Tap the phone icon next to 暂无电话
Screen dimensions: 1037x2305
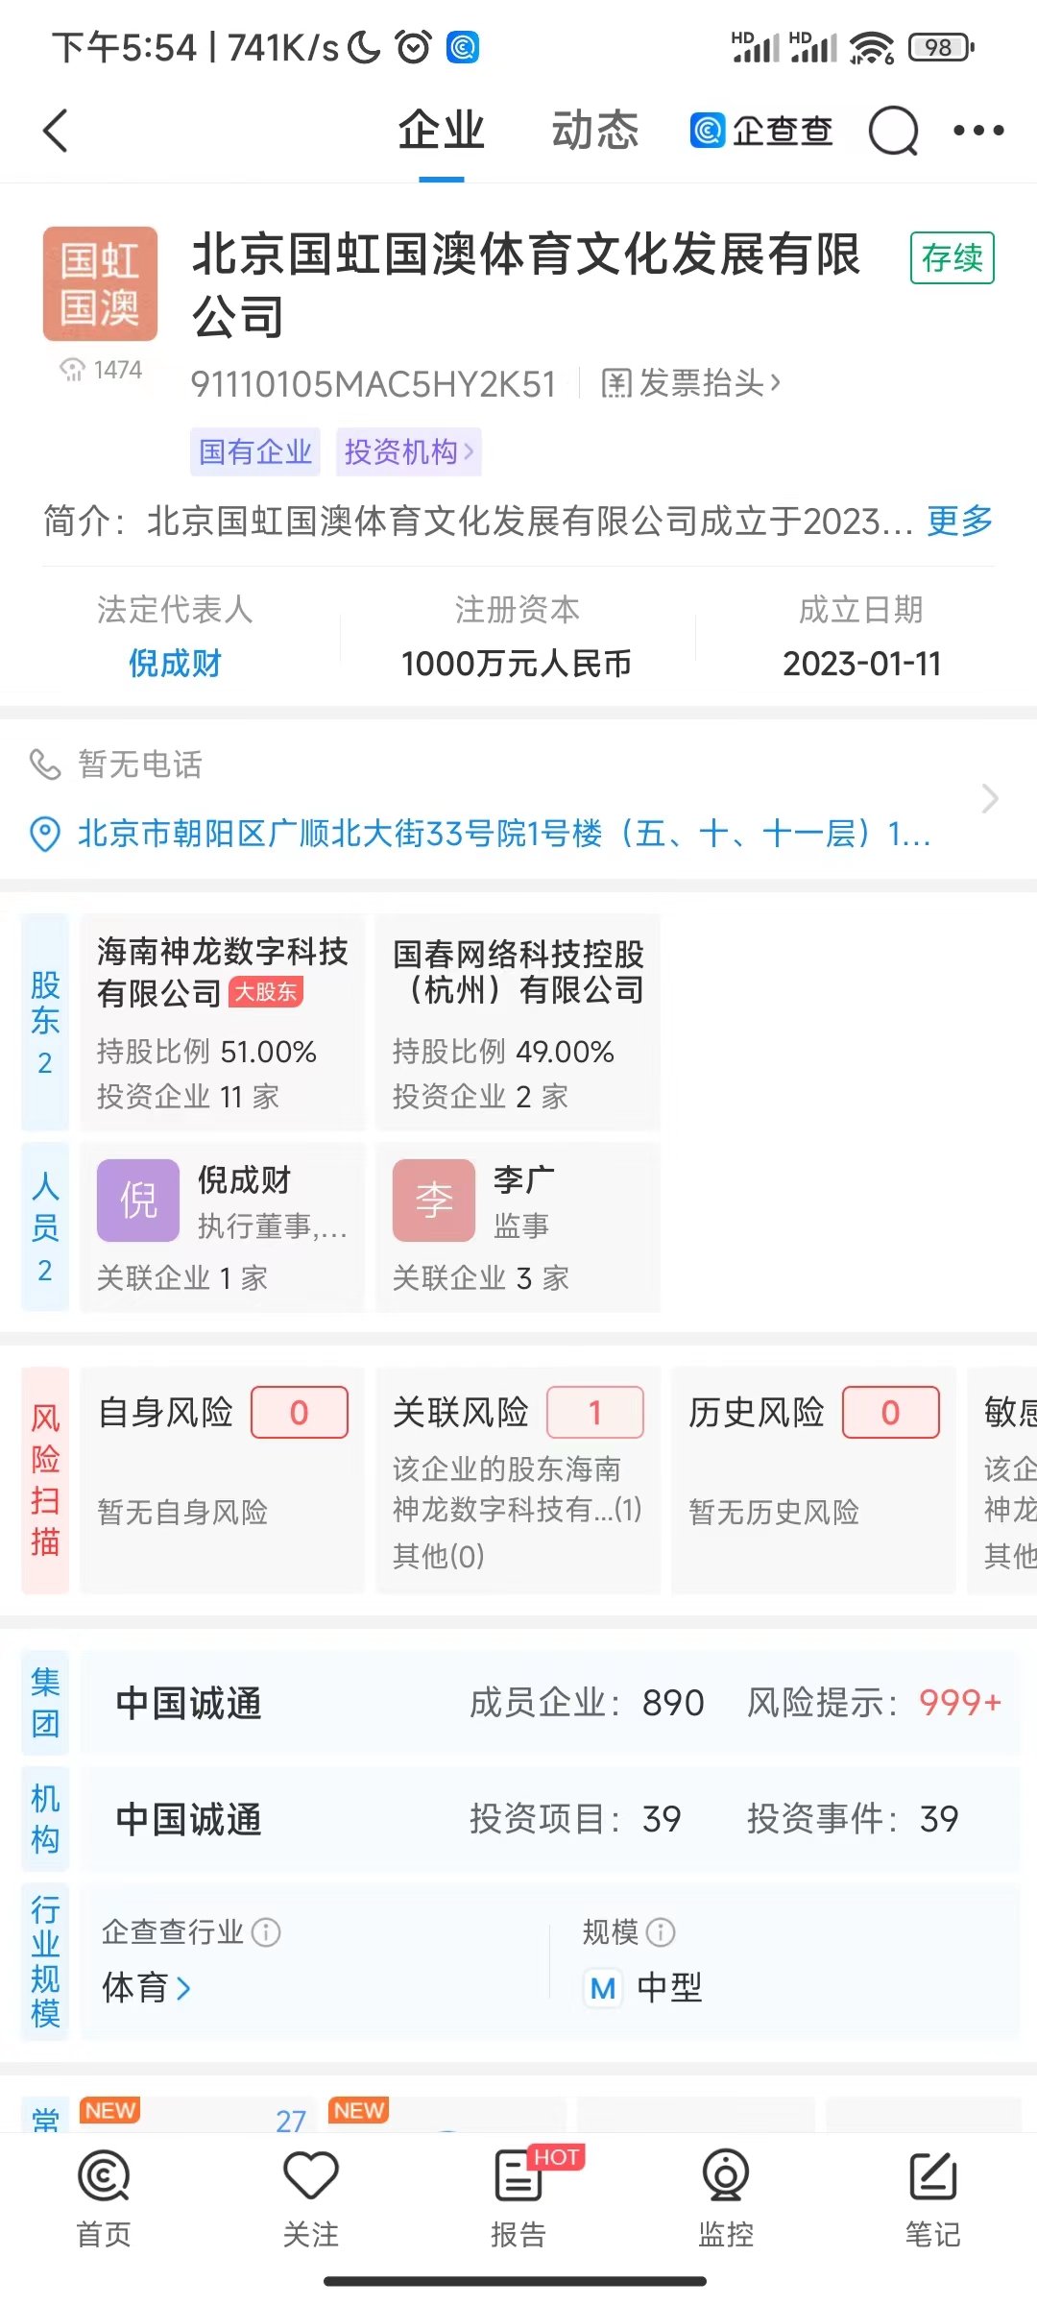click(x=45, y=764)
